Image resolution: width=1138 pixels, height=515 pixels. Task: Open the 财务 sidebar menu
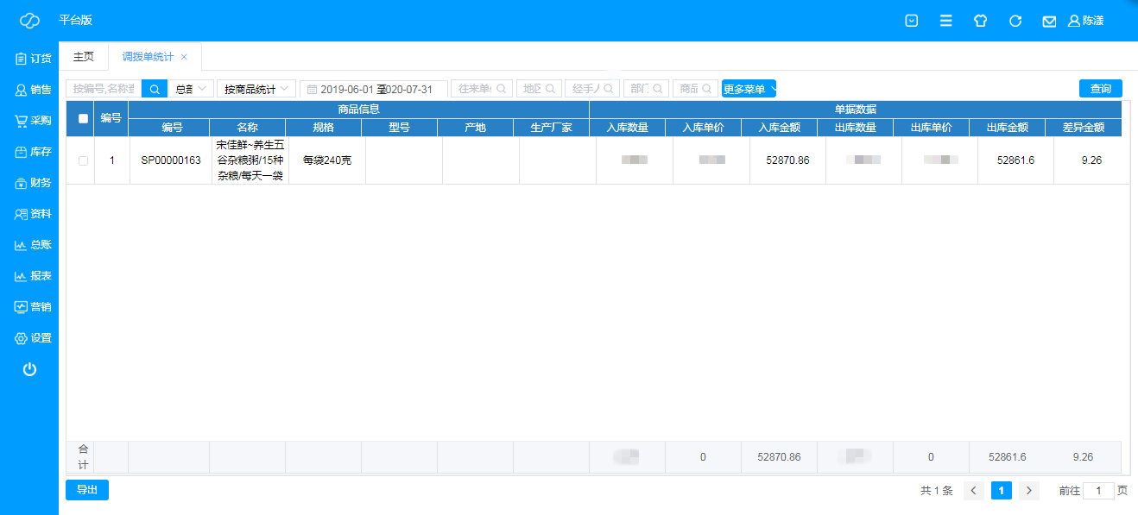[34, 183]
